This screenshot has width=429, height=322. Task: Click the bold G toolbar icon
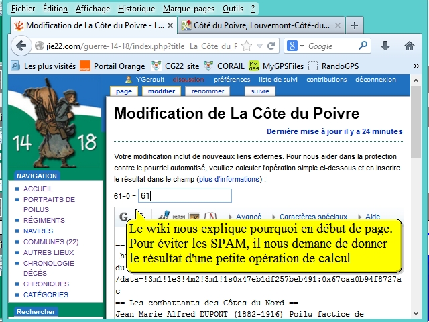pyautogui.click(x=123, y=217)
